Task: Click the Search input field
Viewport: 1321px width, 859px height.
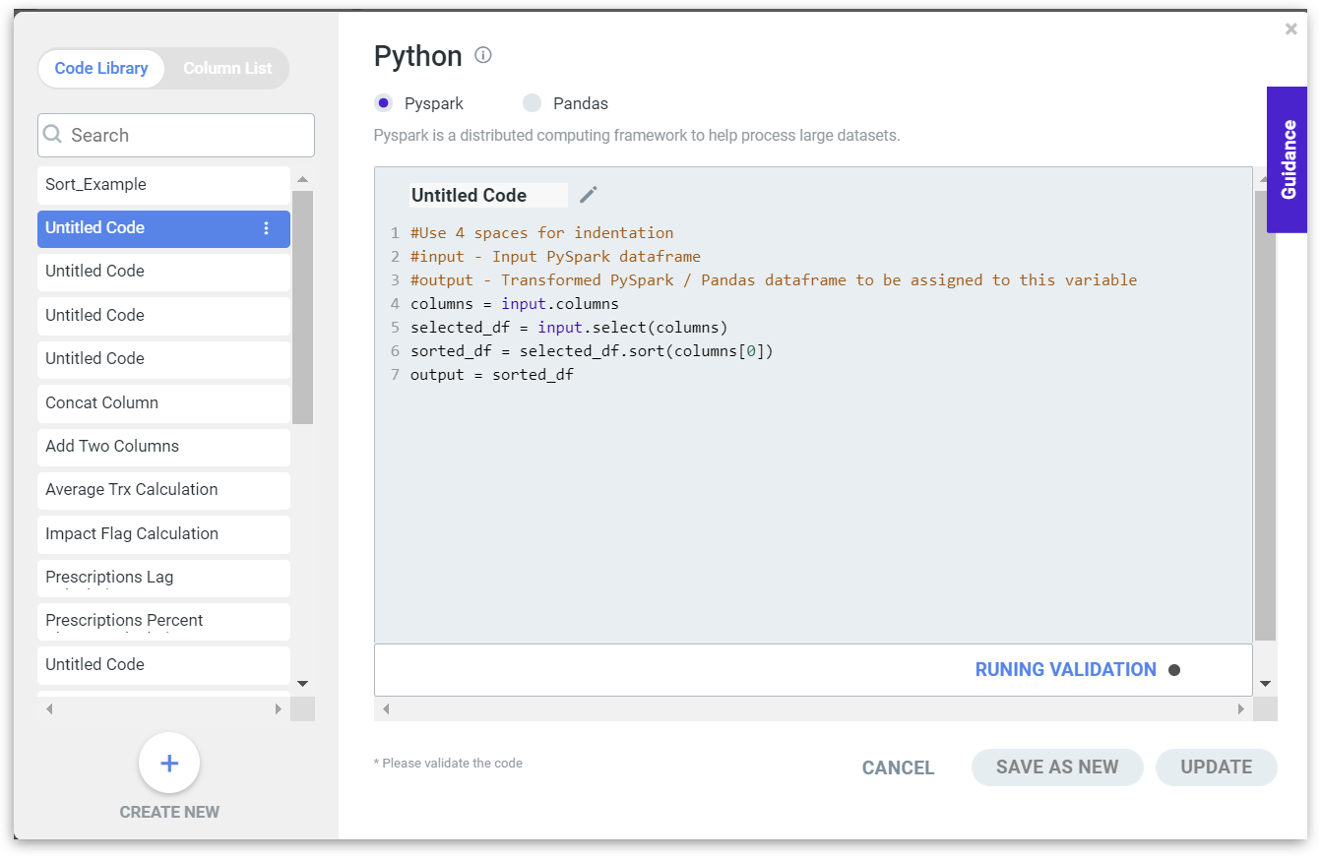Action: [x=187, y=135]
